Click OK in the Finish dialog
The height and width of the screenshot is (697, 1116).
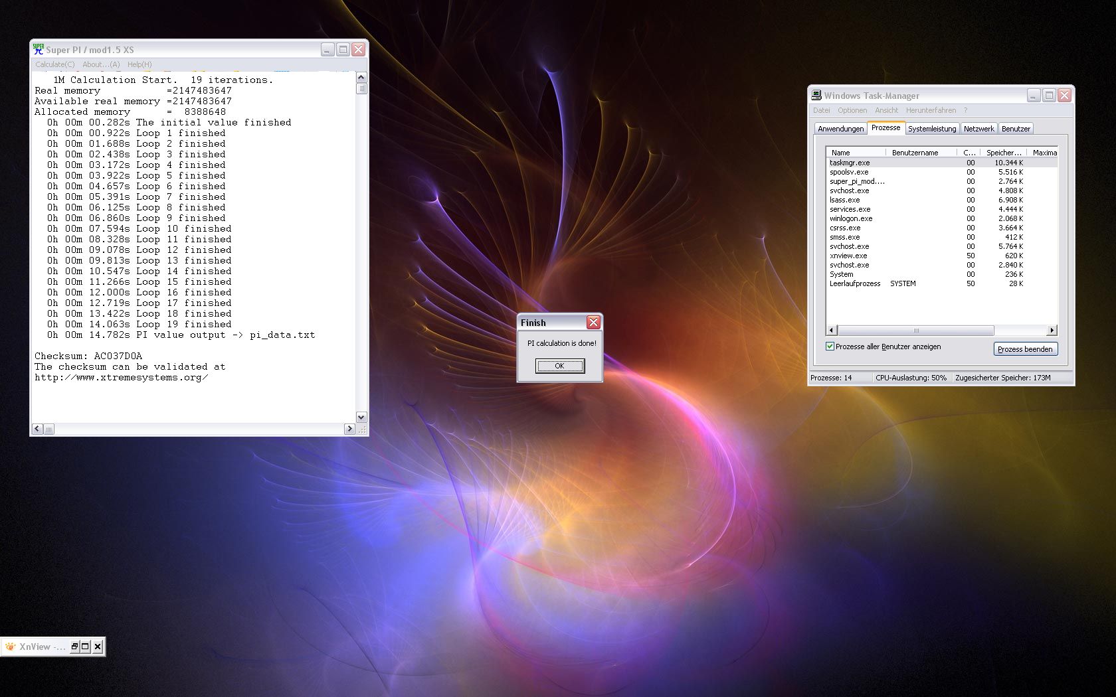(x=560, y=366)
